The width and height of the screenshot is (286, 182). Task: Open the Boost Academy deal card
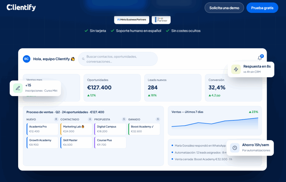144,129
